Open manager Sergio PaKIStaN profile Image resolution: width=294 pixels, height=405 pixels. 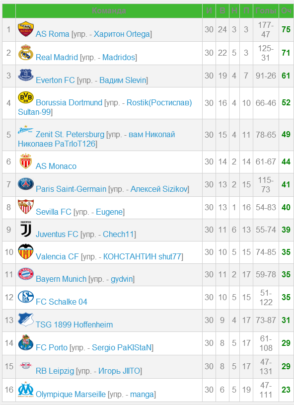click(x=122, y=348)
